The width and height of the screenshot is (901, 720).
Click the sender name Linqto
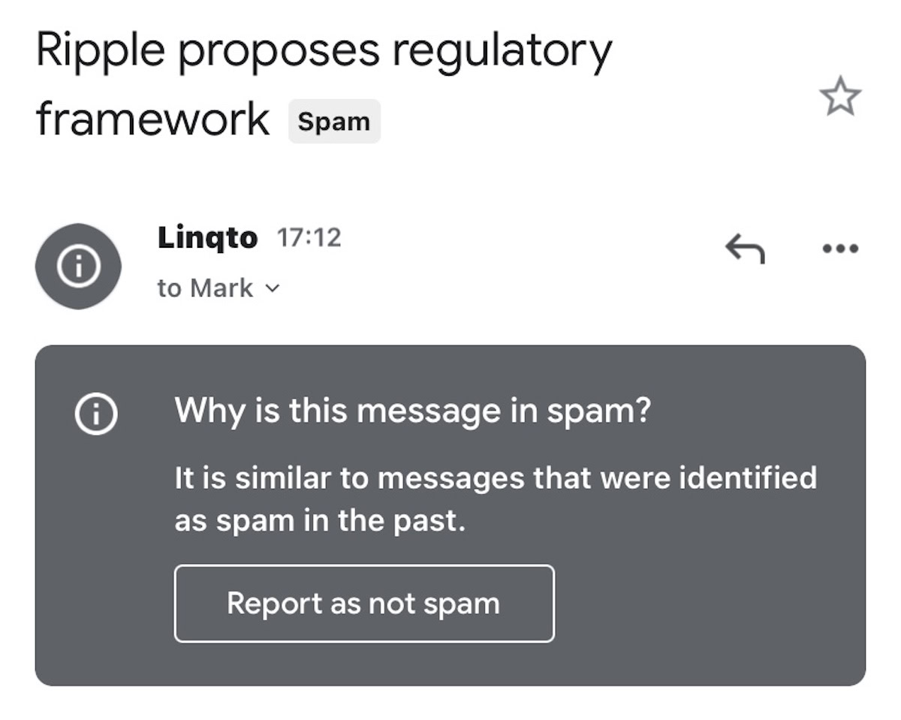pos(206,236)
